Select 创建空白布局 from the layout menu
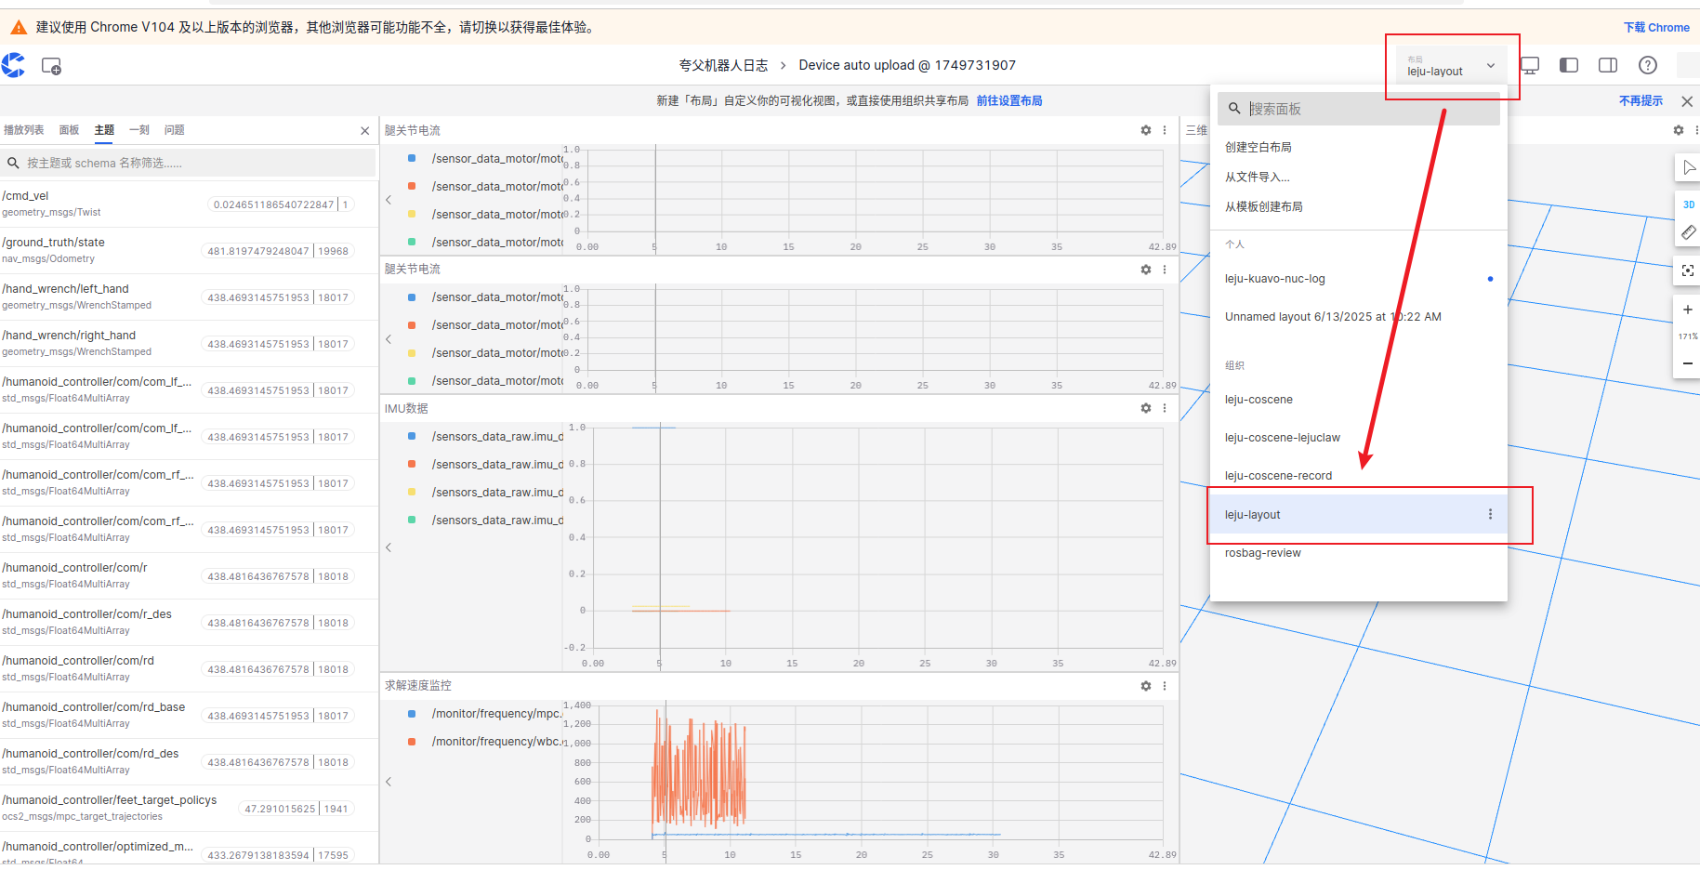This screenshot has height=870, width=1700. 1258,147
